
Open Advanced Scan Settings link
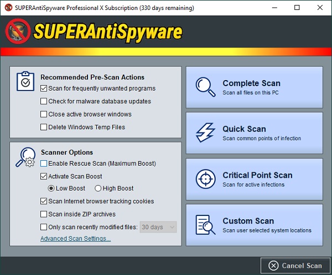tap(76, 239)
